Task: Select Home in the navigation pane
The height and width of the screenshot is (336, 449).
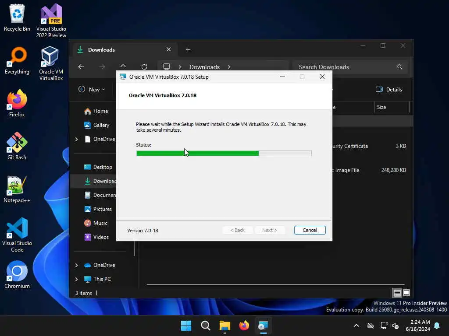Action: [96, 111]
